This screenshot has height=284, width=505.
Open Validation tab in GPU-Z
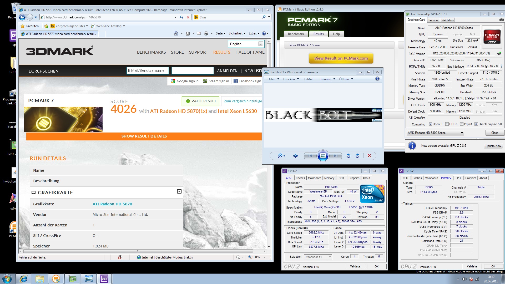pyautogui.click(x=447, y=20)
